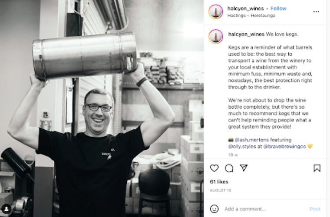The width and height of the screenshot is (330, 217).
Task: Show tagged people icon on photo
Action: 7,209
